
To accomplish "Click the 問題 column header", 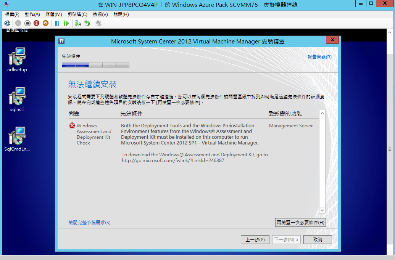I will coord(74,114).
